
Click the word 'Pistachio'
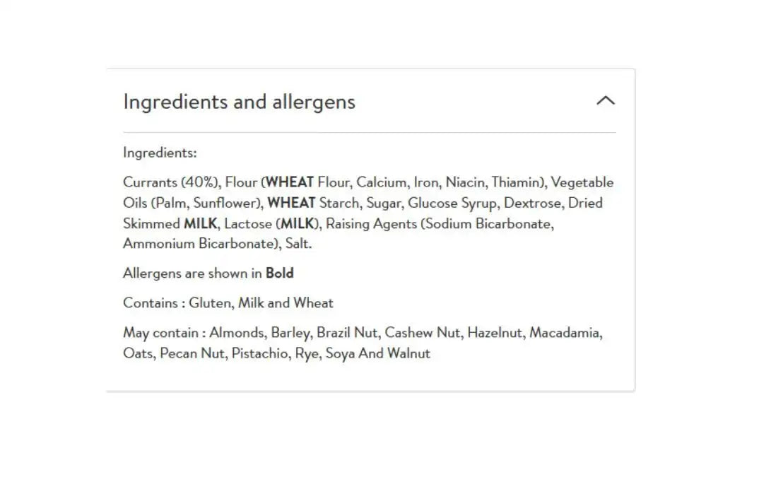click(259, 353)
